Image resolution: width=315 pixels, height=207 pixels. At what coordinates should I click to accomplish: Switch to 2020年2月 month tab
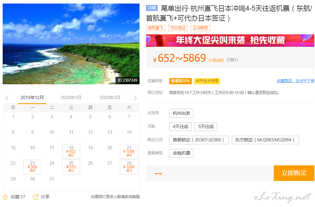(x=110, y=98)
